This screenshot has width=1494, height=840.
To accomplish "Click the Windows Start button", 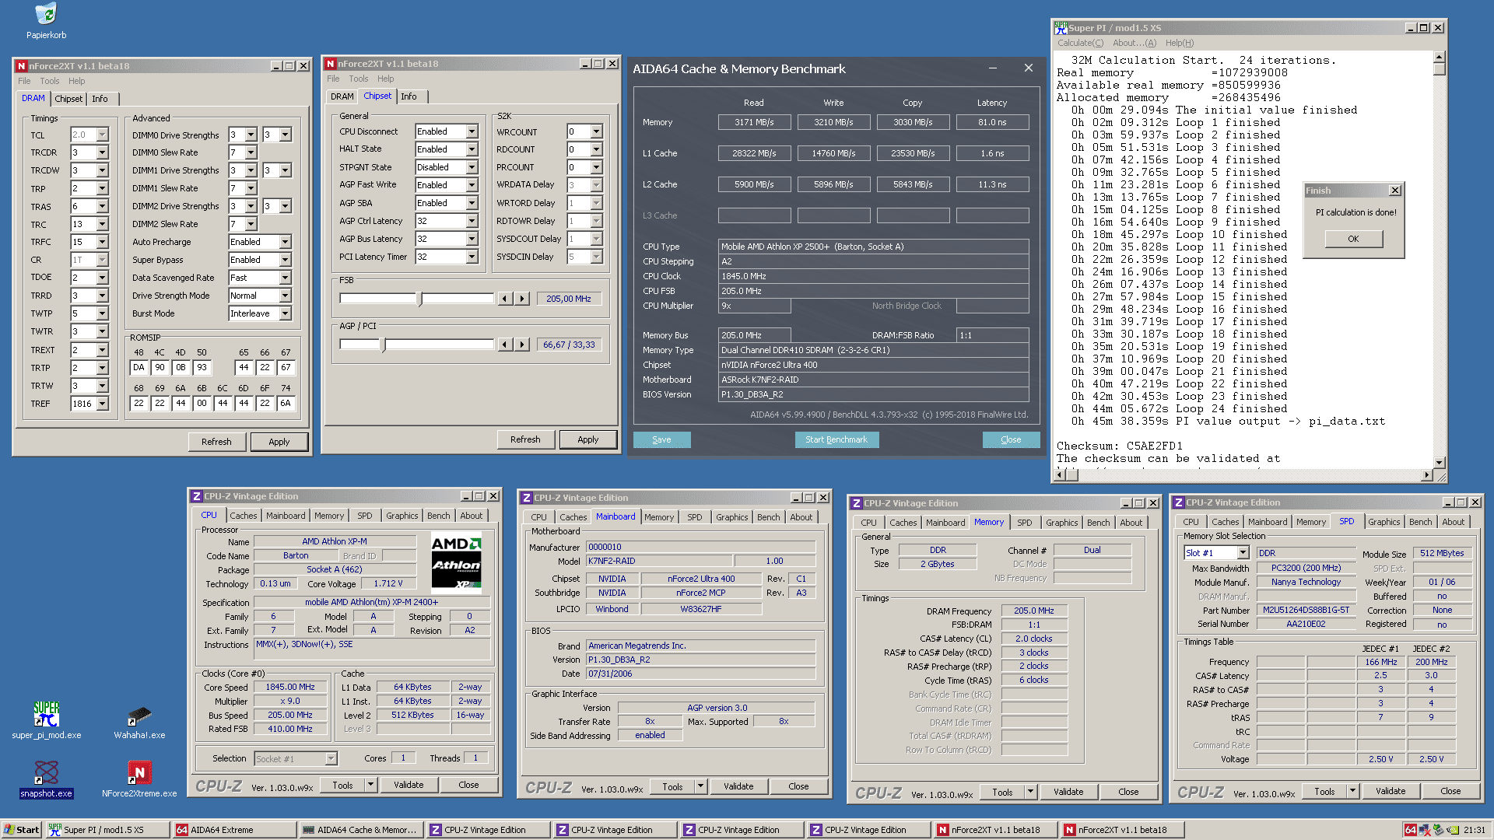I will click(21, 830).
